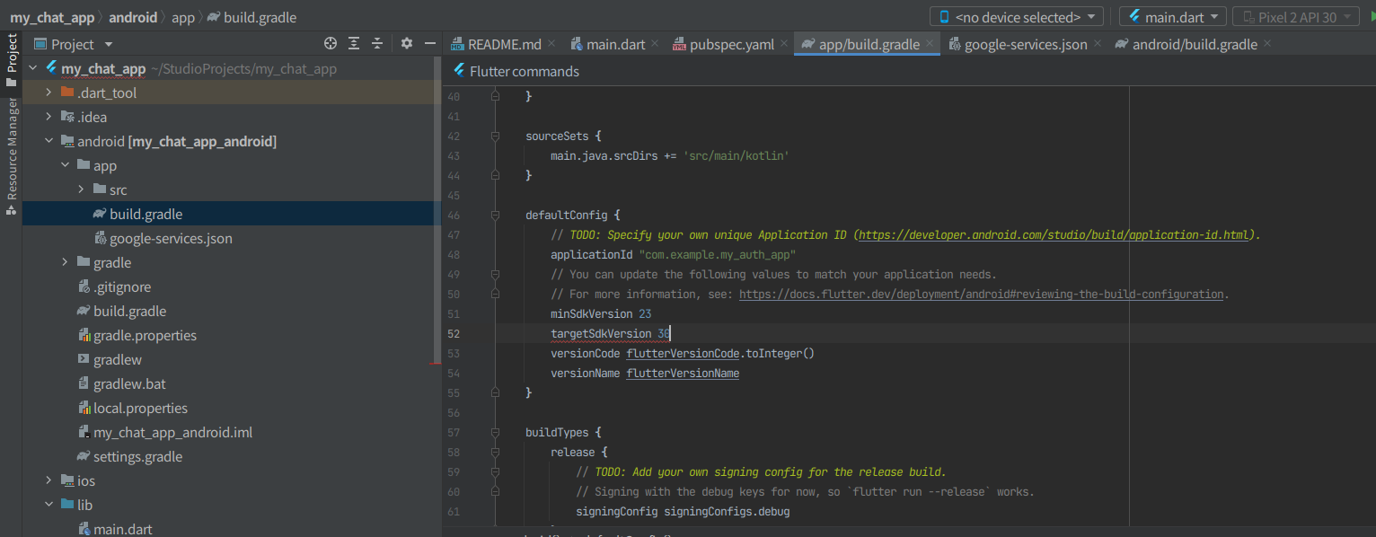
Task: Click the minSdkVersion 23 text
Action: coord(601,314)
